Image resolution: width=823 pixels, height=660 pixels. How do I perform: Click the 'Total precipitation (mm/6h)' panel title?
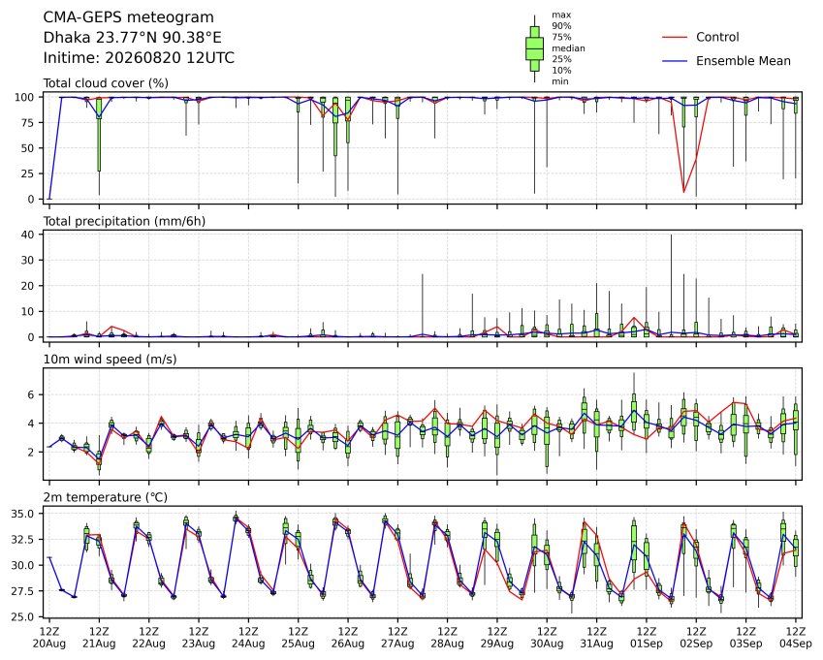pyautogui.click(x=124, y=221)
